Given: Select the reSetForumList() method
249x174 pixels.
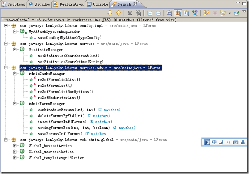Looking at the screenshot, I should (55, 86).
